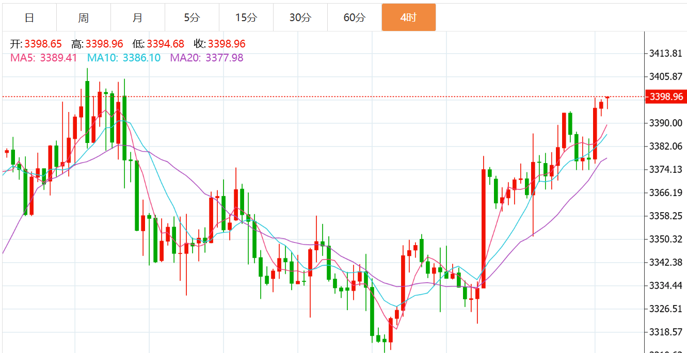
Task: Click the 3318.57 price axis label
Action: pos(665,332)
